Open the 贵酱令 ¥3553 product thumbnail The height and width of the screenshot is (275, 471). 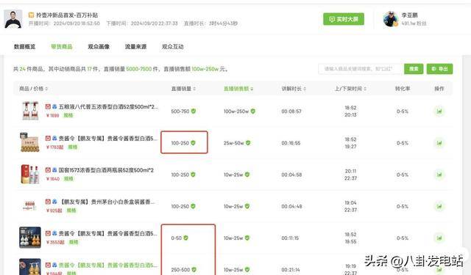click(x=30, y=238)
